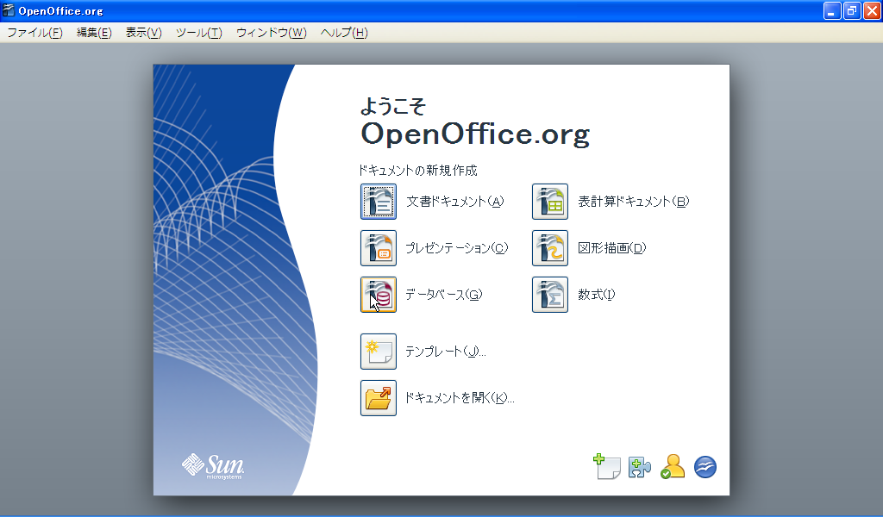The width and height of the screenshot is (883, 517).
Task: Click the open document folder icon
Action: 379,398
